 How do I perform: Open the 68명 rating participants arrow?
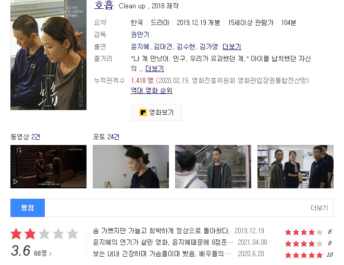43,254
